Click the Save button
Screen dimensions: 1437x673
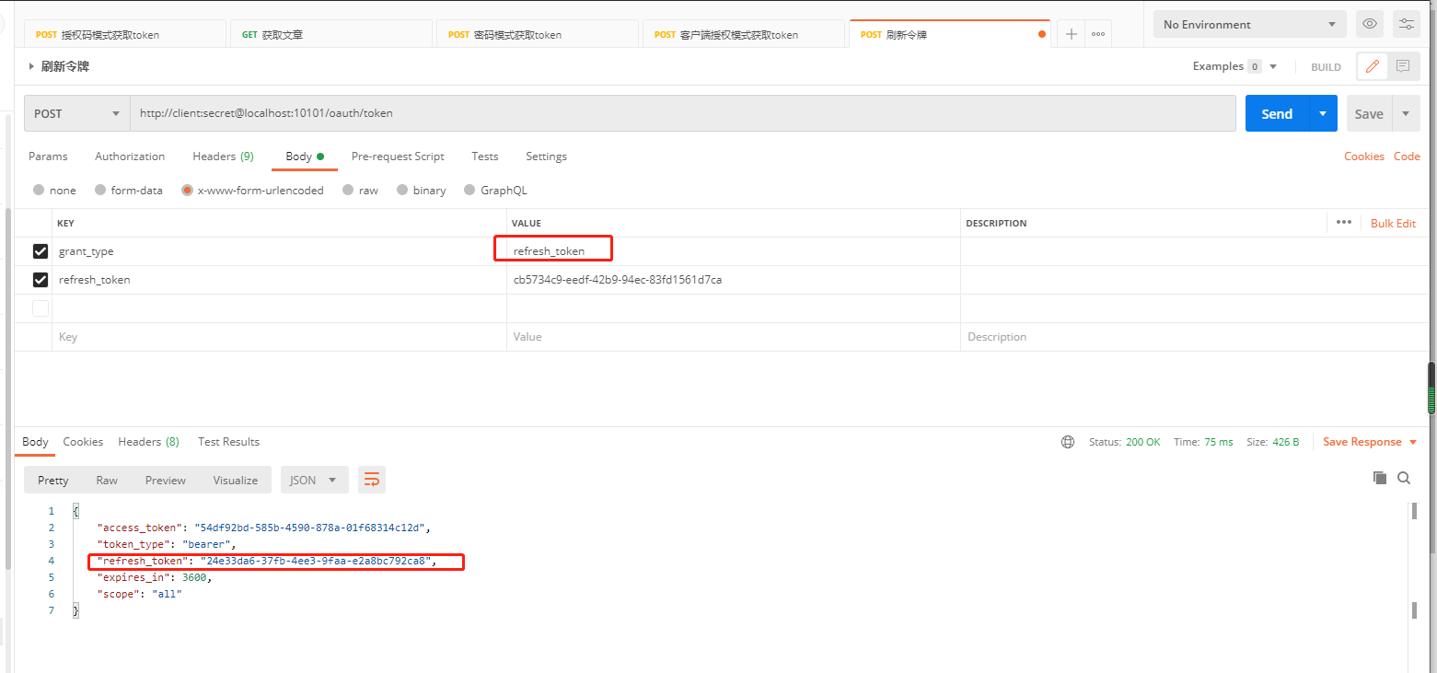(1369, 113)
